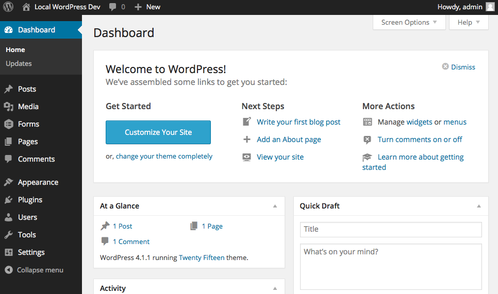
Task: Click change your theme completely link
Action: pyautogui.click(x=164, y=157)
